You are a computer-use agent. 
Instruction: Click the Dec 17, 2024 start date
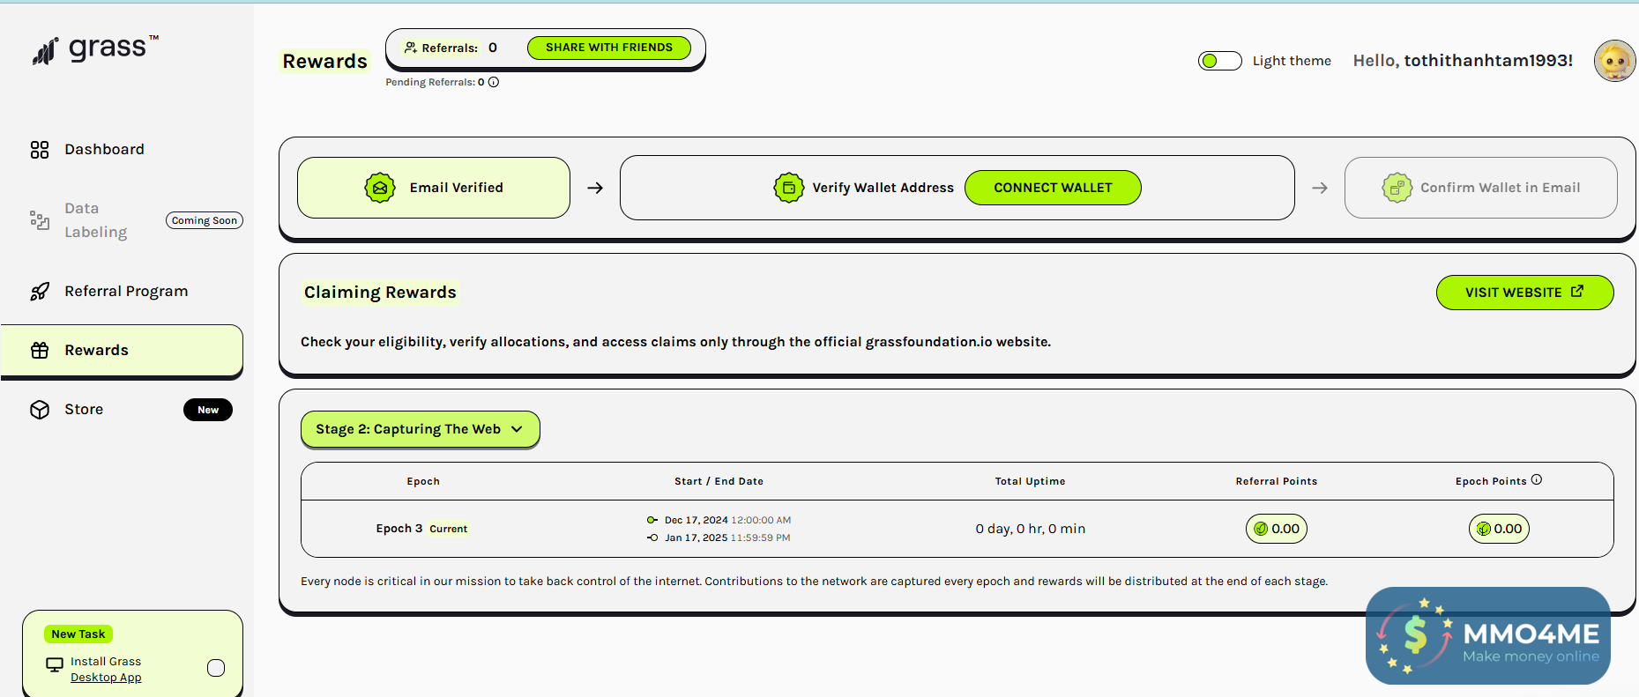(x=697, y=520)
